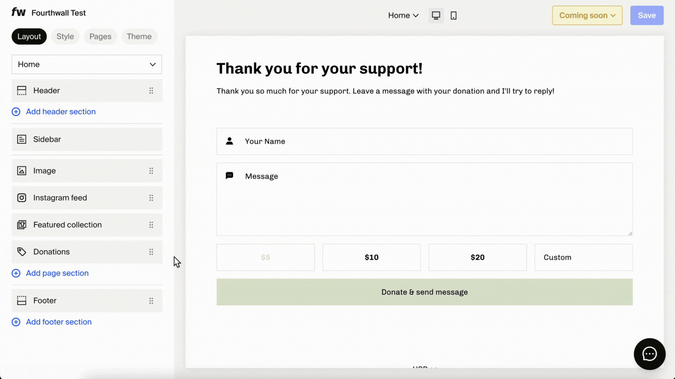
Task: Grab the Header row drag handle
Action: pos(151,90)
